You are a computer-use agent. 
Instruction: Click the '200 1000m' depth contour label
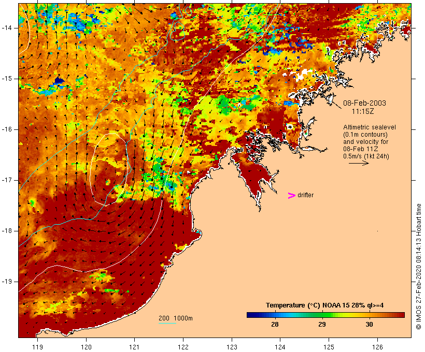[176, 318]
